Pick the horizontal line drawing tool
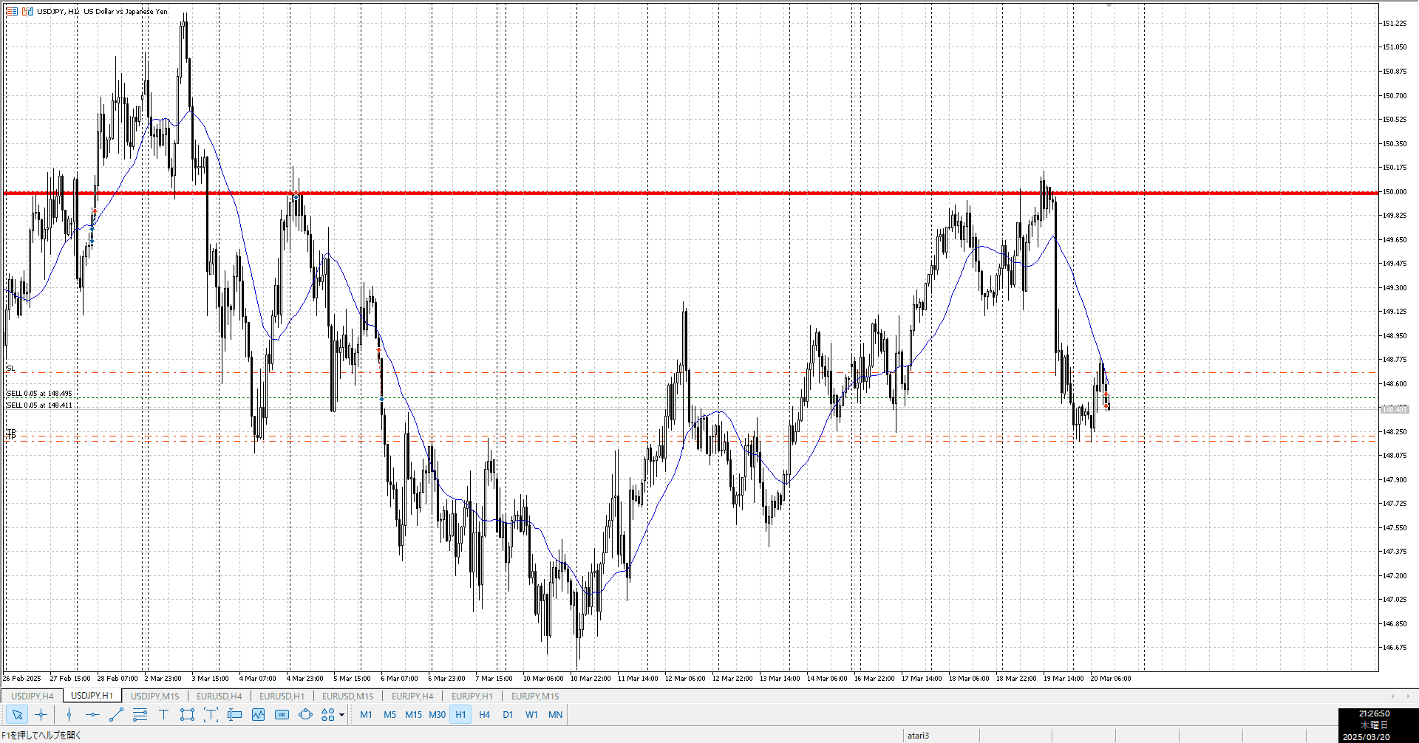 (x=92, y=714)
